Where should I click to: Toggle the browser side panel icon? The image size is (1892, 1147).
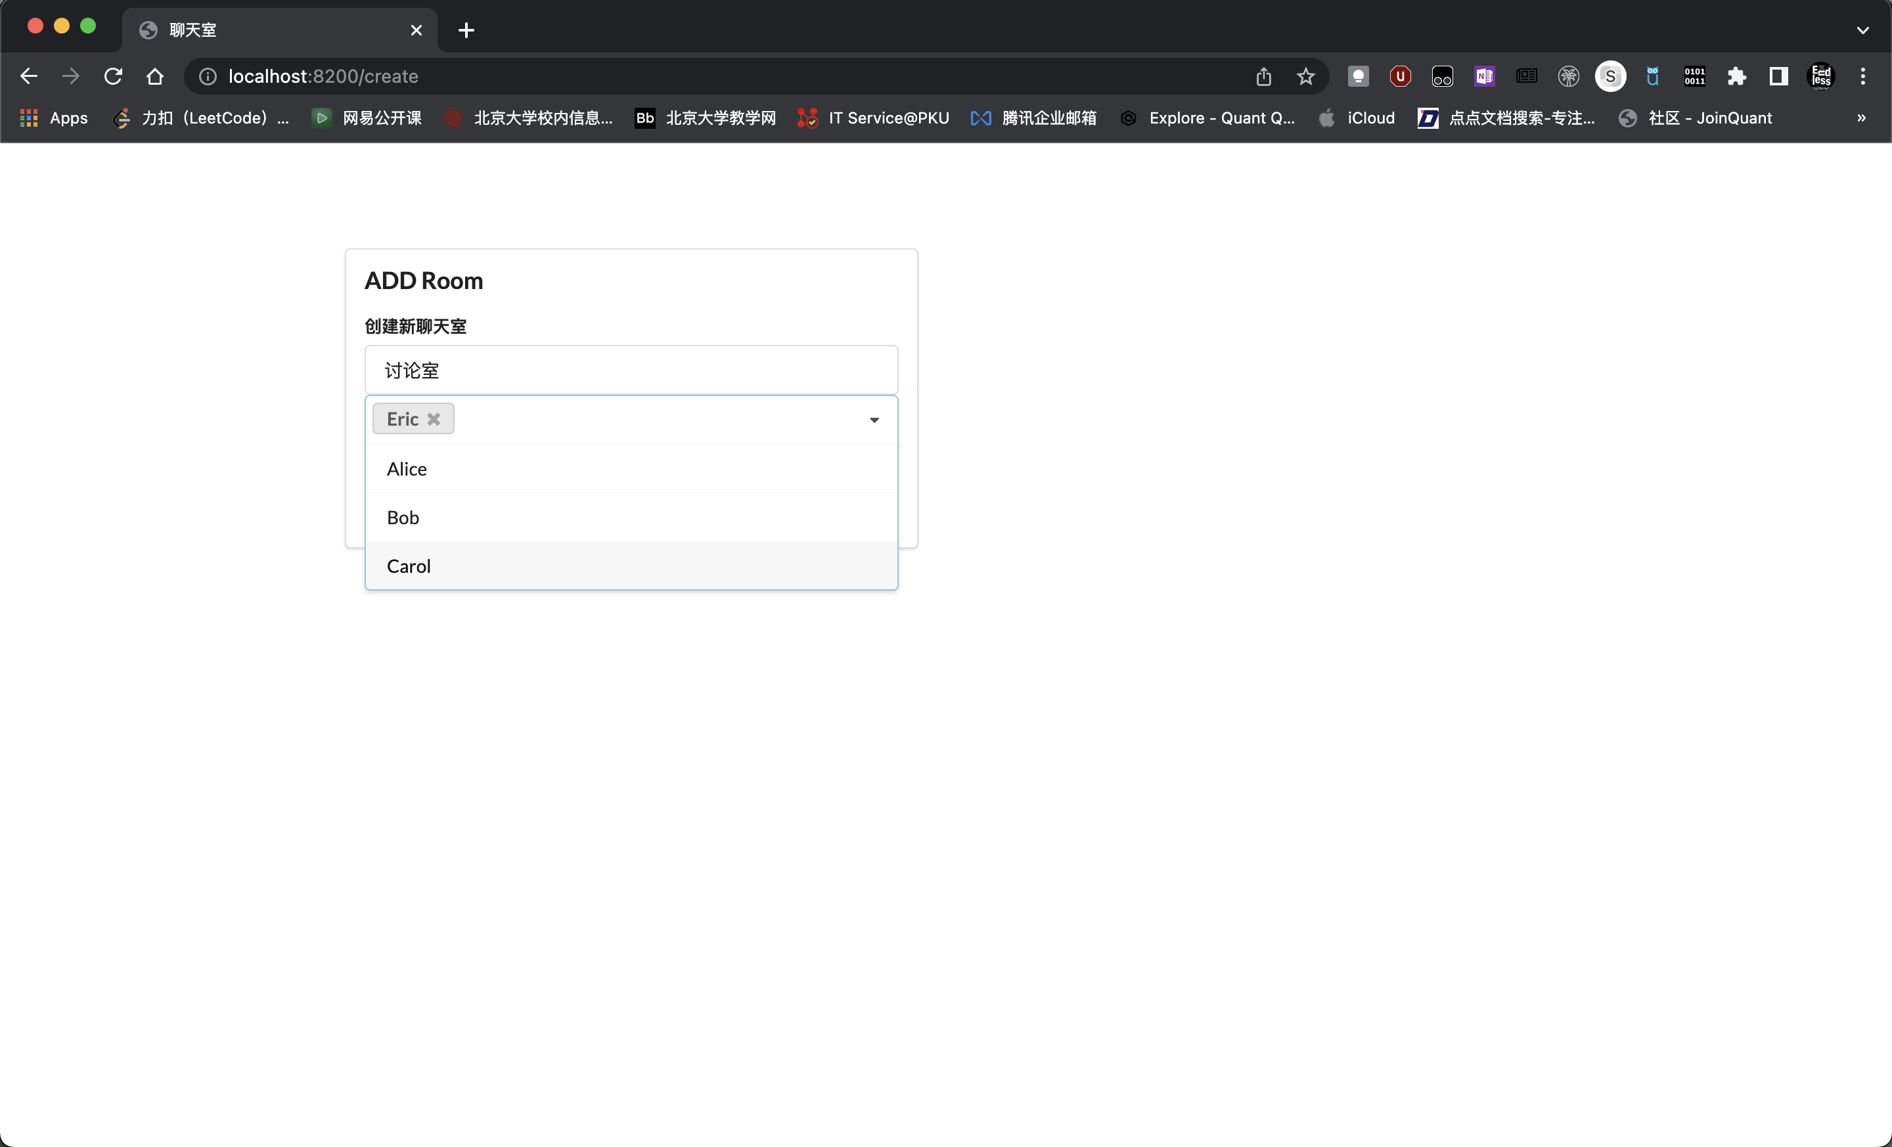1778,76
